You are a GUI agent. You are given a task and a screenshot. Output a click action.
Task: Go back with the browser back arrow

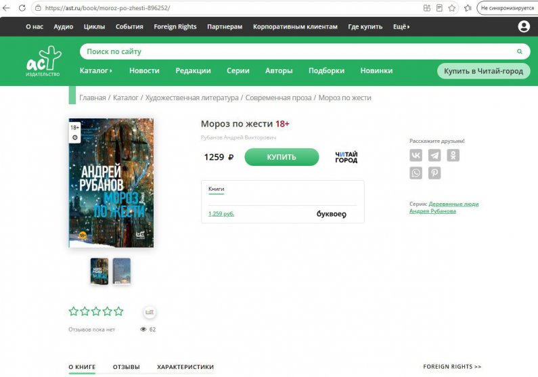coord(6,8)
